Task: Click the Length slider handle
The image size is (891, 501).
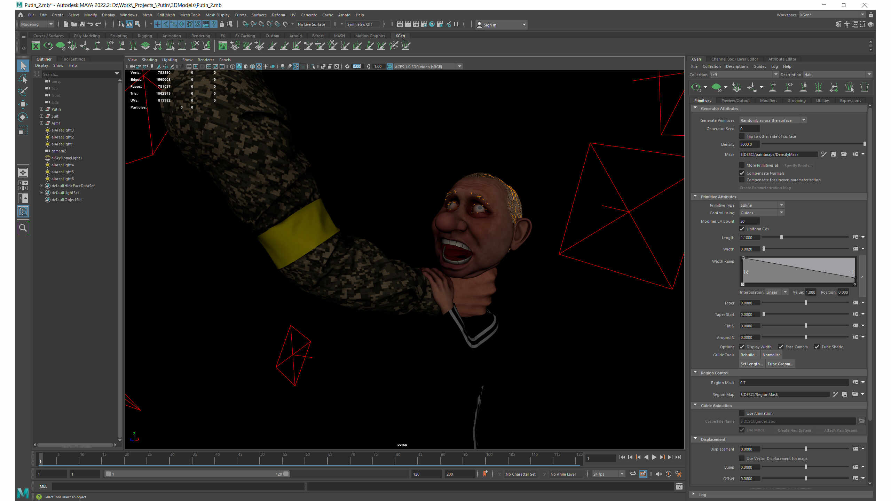Action: click(x=781, y=237)
